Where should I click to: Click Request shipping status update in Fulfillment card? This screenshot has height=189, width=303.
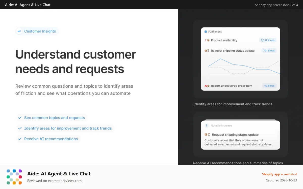233,51
